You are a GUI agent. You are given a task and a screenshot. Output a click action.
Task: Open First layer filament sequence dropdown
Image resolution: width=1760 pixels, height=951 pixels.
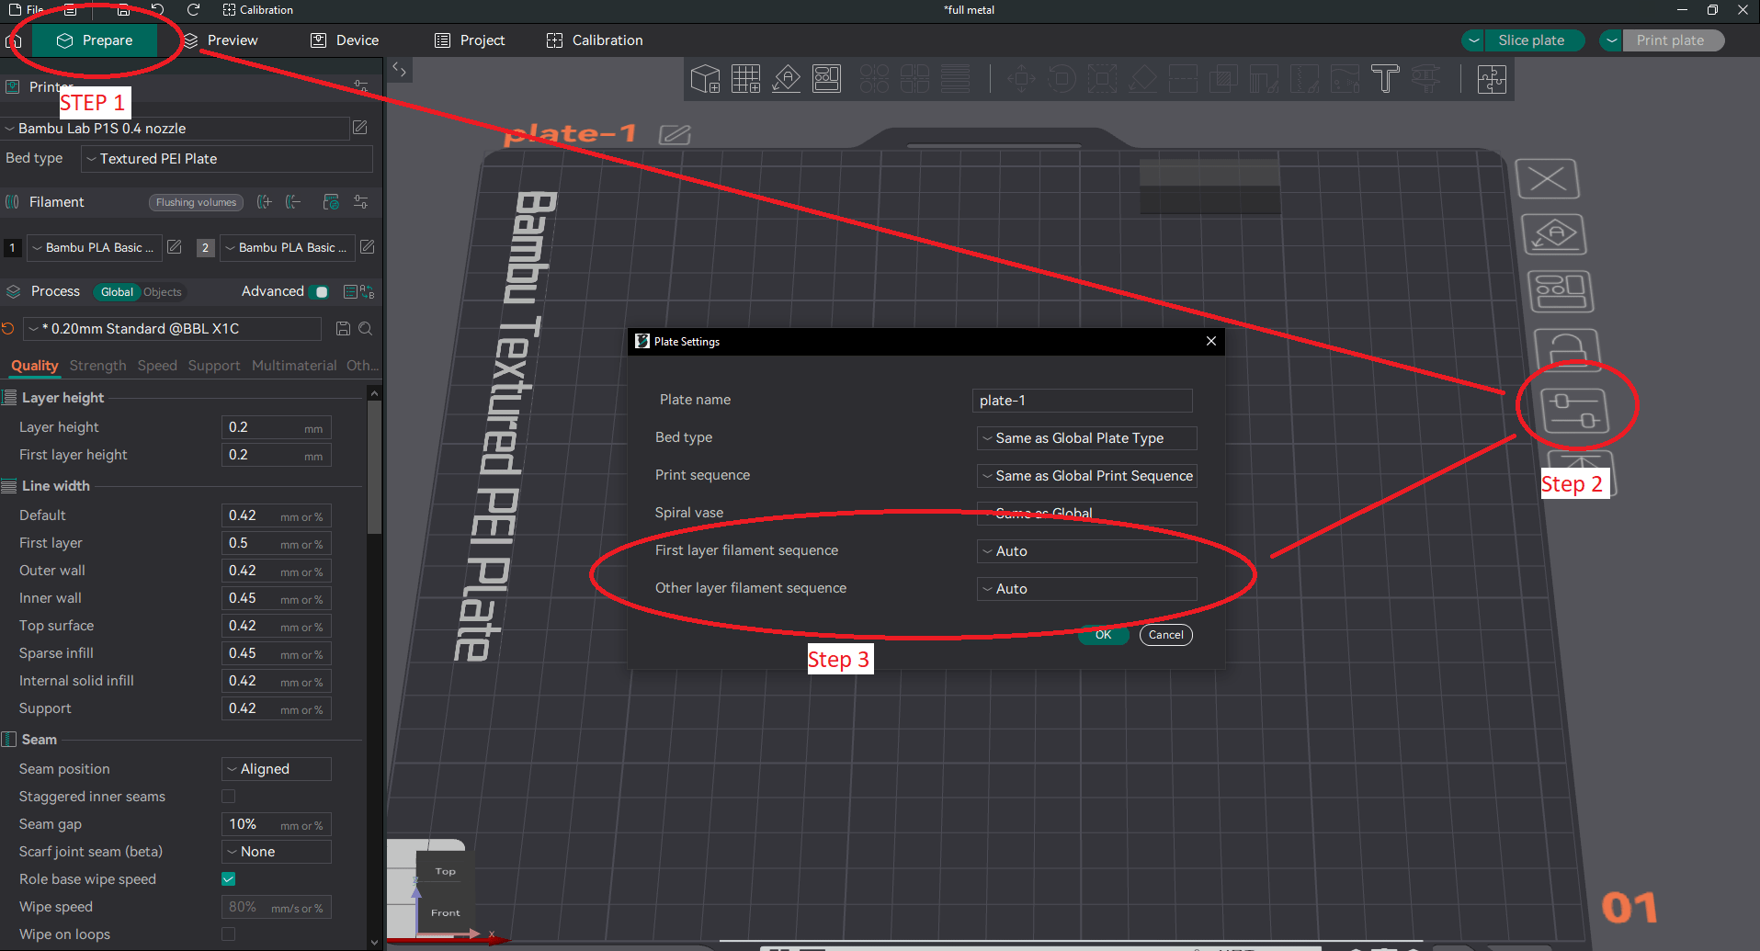1086,551
